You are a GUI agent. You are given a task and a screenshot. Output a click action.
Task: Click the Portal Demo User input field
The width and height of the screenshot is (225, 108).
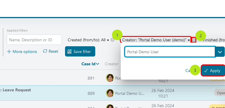pyautogui.click(x=170, y=52)
